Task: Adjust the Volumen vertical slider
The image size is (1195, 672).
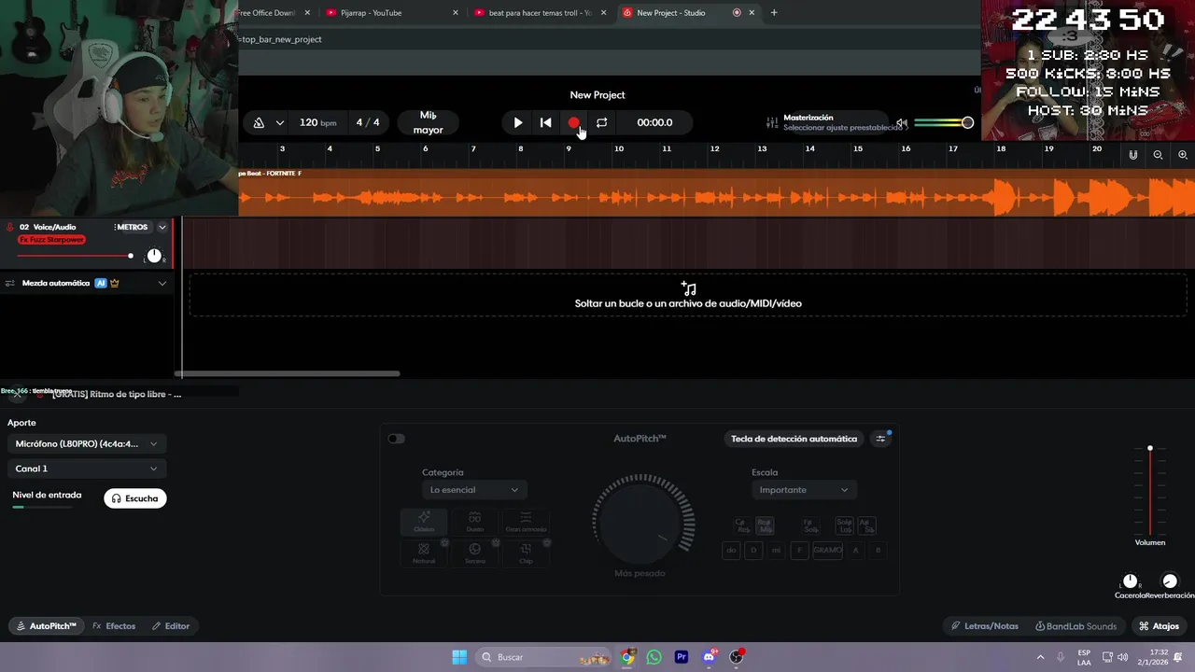Action: coord(1150,490)
